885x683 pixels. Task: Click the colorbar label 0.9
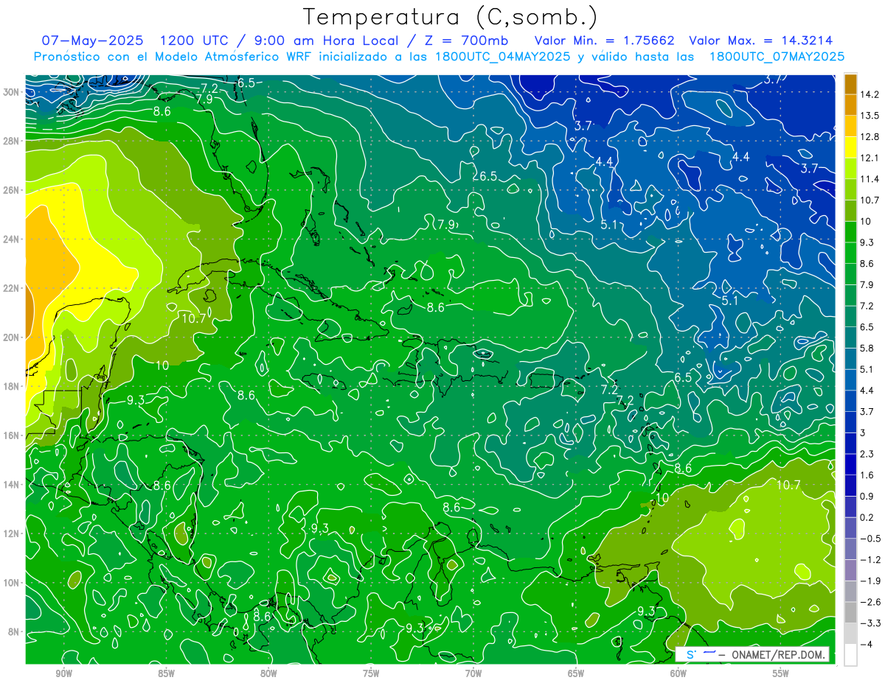tap(867, 497)
